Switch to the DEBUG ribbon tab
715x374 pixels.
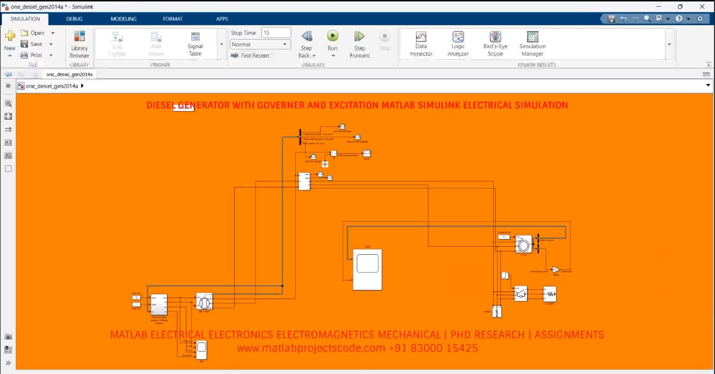pos(74,19)
